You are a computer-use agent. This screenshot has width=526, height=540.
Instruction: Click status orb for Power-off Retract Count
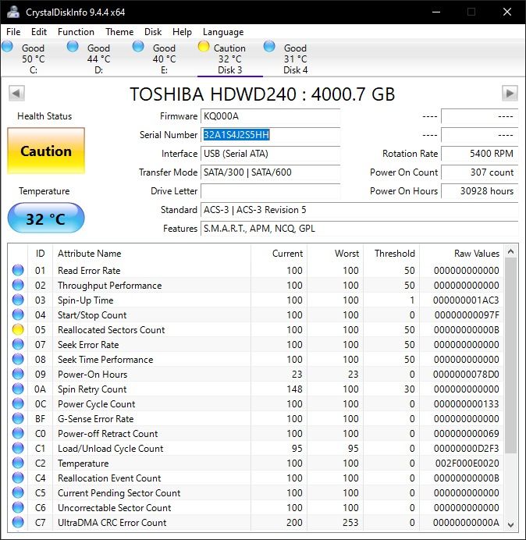point(18,433)
